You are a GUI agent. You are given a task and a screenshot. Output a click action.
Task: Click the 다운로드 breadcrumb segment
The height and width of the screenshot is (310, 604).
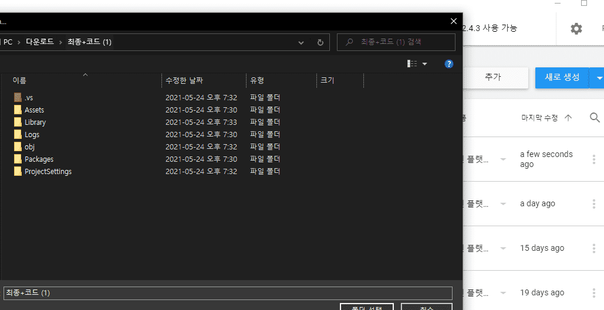[40, 42]
